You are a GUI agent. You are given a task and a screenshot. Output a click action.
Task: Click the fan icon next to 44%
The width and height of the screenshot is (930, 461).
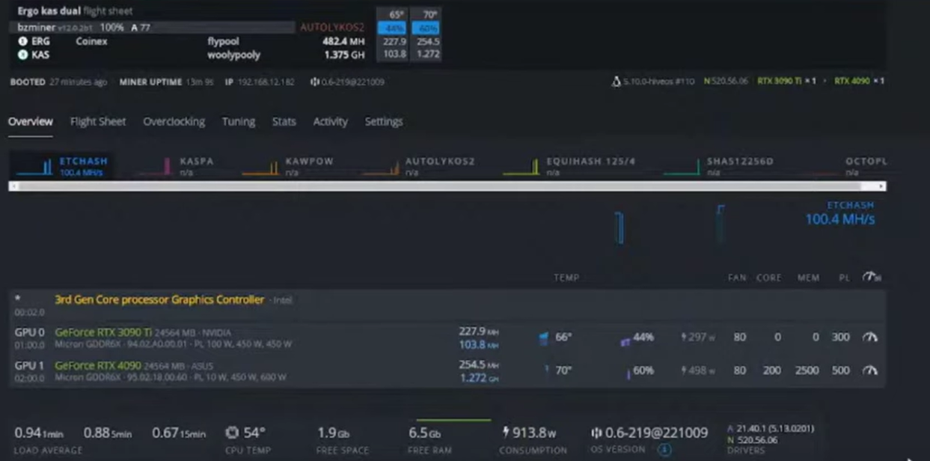[x=625, y=341]
